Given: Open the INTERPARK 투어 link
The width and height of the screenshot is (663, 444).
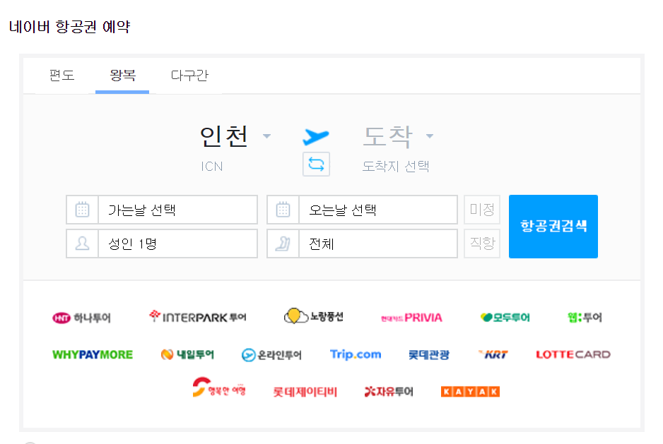Looking at the screenshot, I should click(197, 316).
